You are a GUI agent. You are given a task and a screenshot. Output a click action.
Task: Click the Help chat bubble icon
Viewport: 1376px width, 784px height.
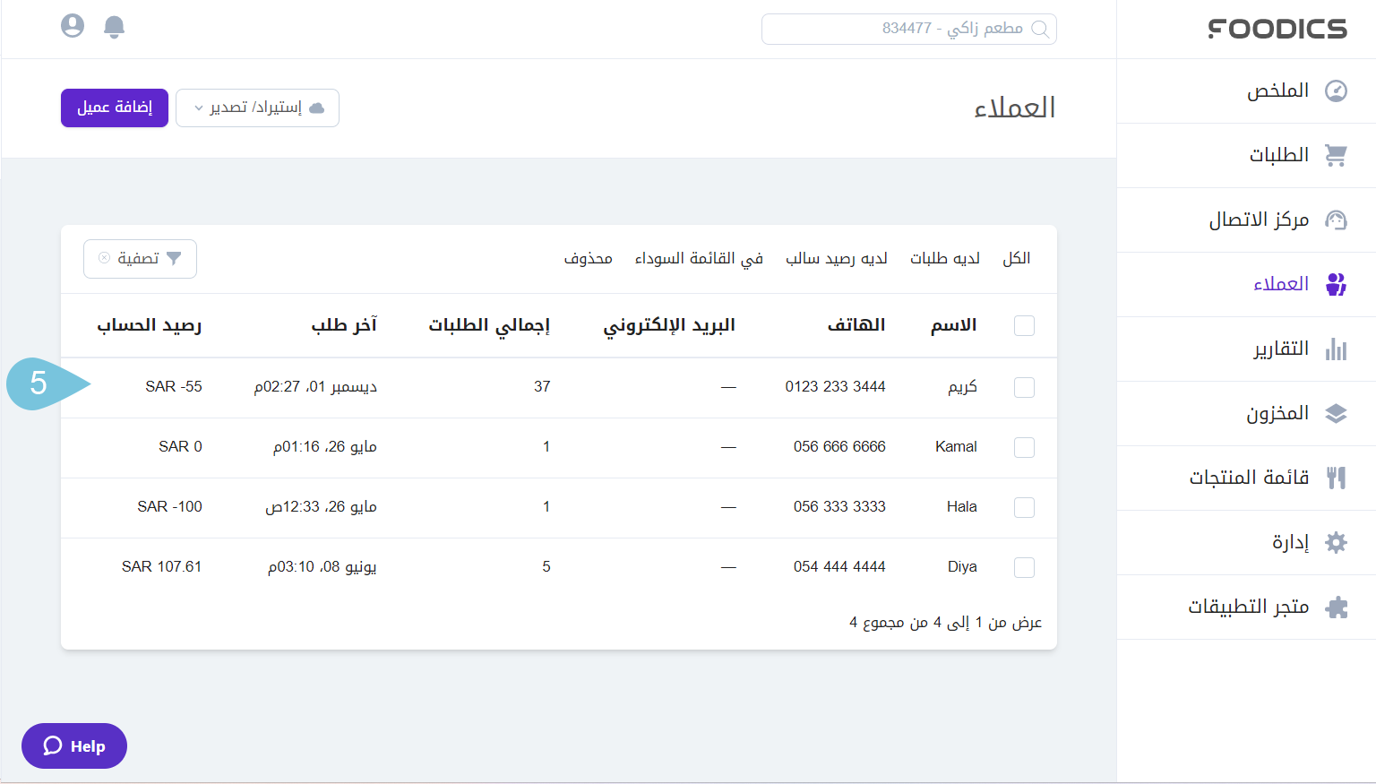[x=53, y=745]
